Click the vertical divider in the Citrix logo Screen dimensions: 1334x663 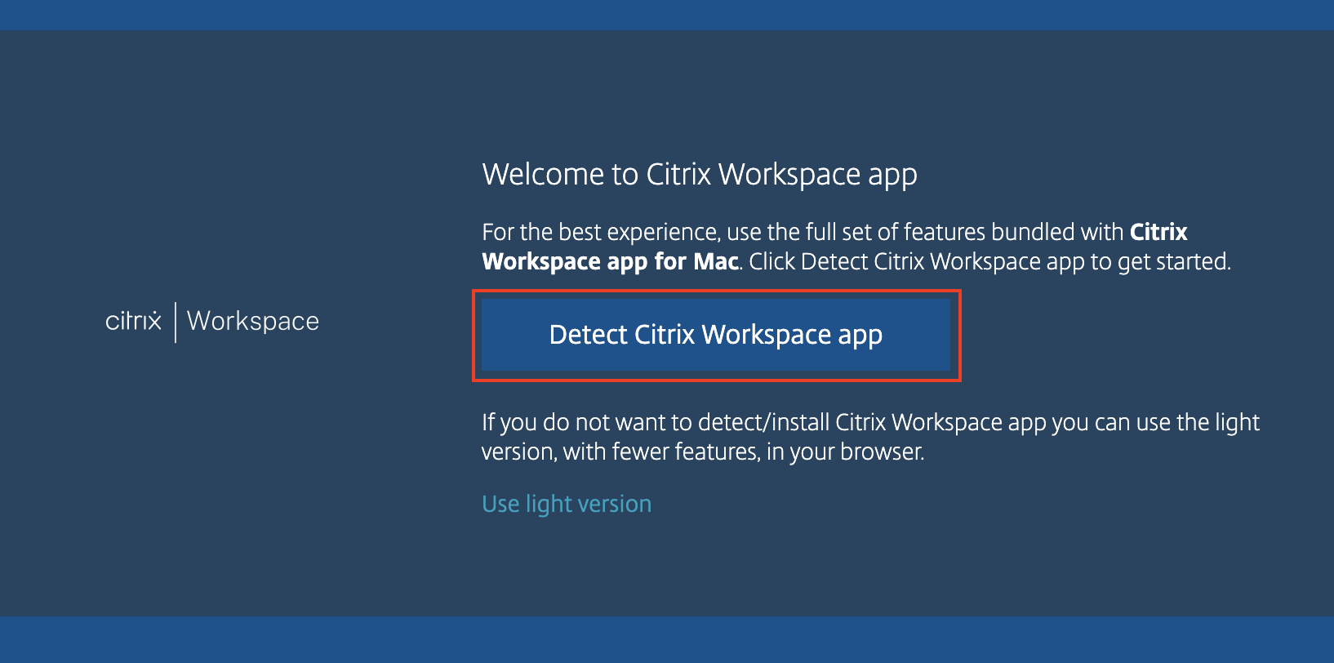pos(176,322)
